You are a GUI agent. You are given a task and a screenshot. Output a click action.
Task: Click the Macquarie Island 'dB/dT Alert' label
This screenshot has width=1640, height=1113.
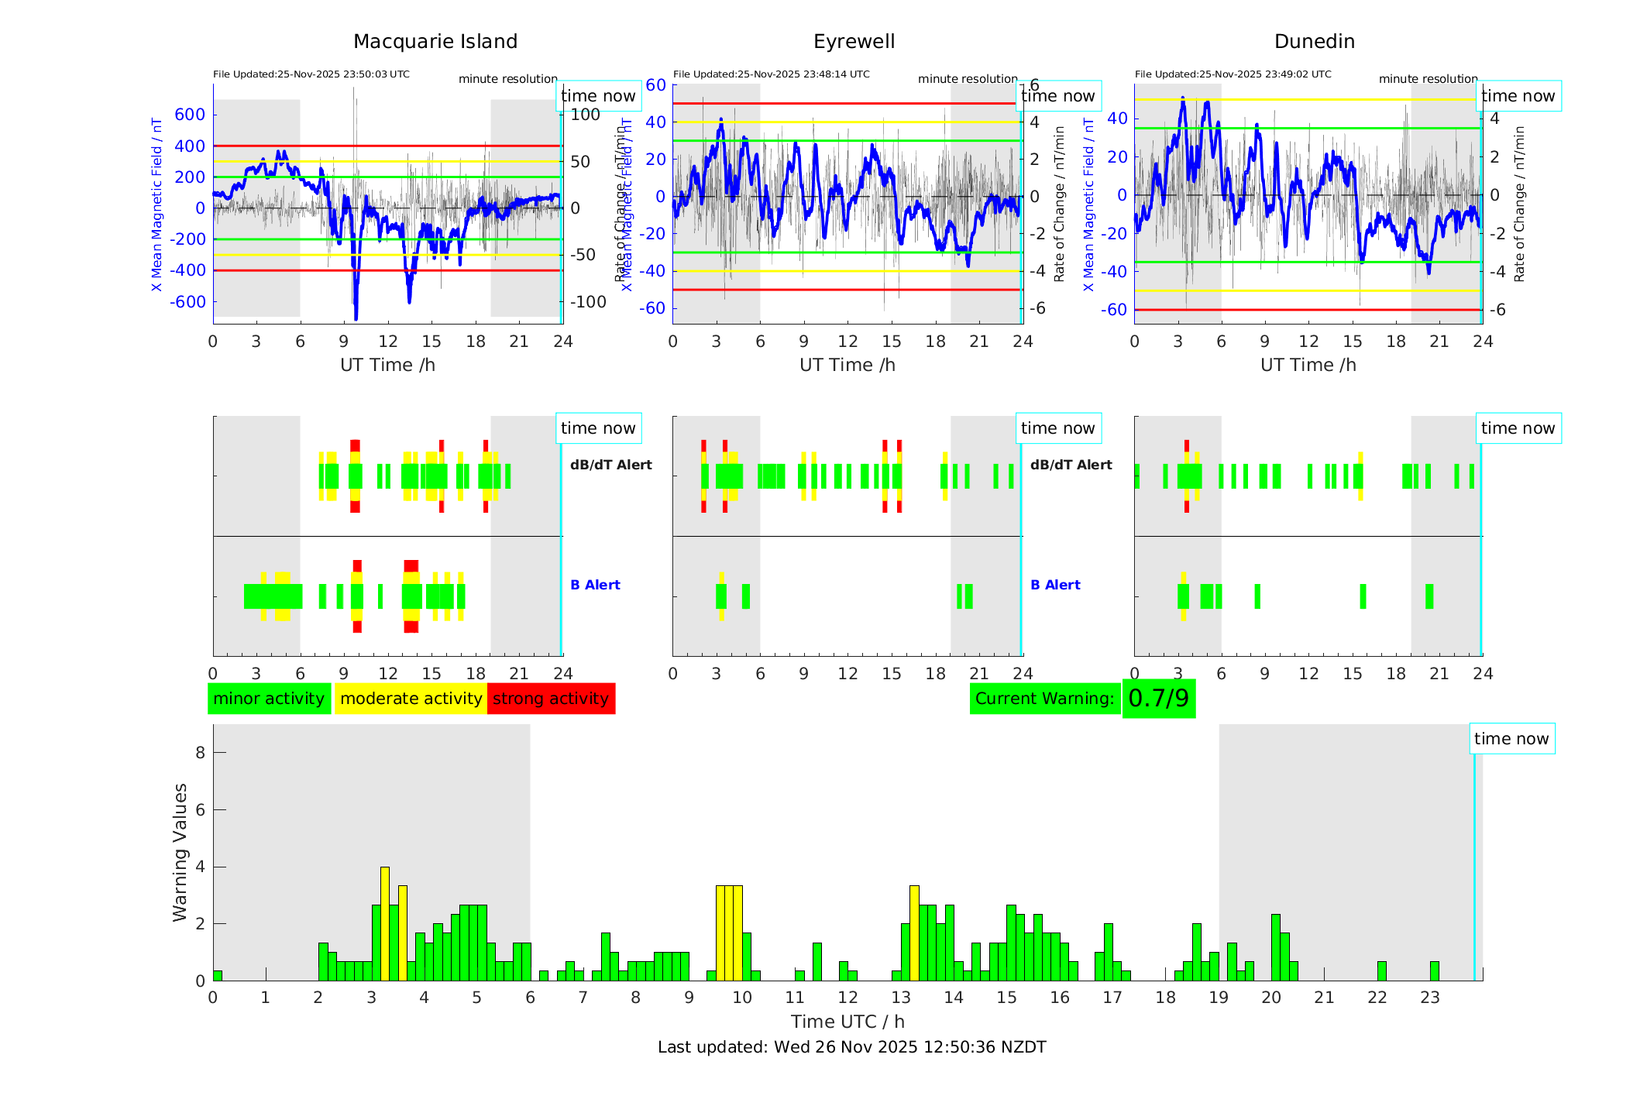[x=610, y=465]
